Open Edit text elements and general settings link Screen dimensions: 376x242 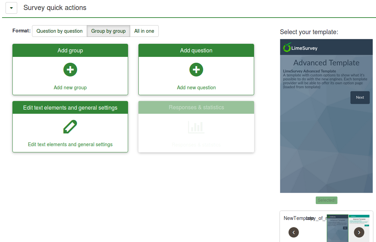(70, 144)
